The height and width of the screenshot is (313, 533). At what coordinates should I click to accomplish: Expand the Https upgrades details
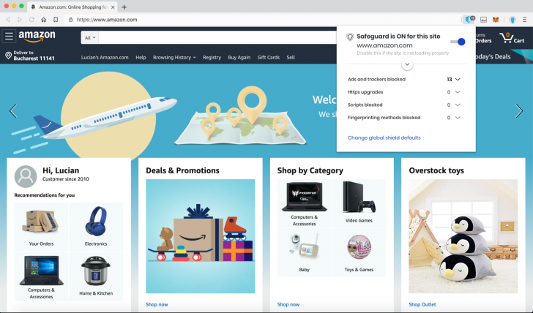[x=458, y=92]
